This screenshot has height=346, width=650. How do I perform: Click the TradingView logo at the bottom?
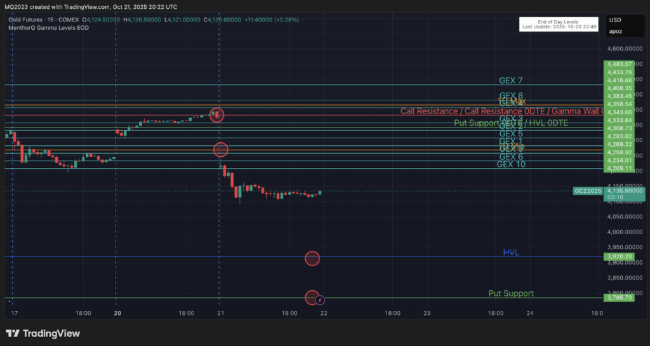tap(43, 333)
